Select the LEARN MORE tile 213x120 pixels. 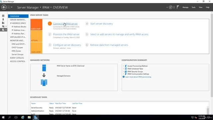click(36, 48)
